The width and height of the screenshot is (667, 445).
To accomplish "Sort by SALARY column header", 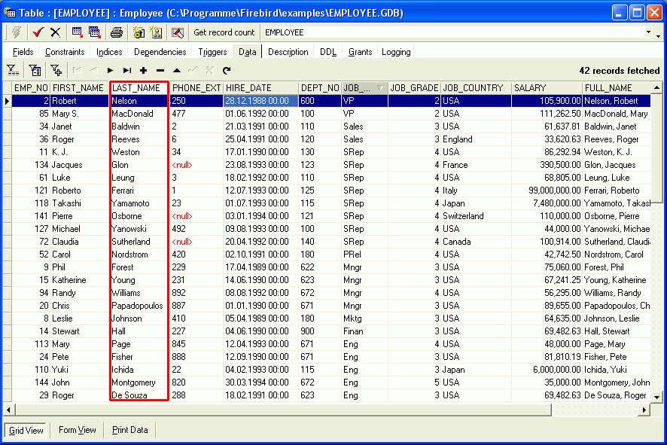I will (x=546, y=88).
